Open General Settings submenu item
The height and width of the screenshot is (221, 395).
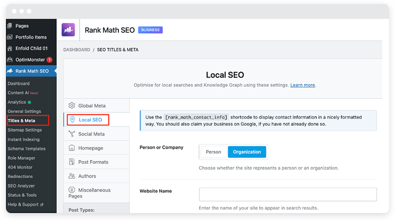click(x=24, y=111)
